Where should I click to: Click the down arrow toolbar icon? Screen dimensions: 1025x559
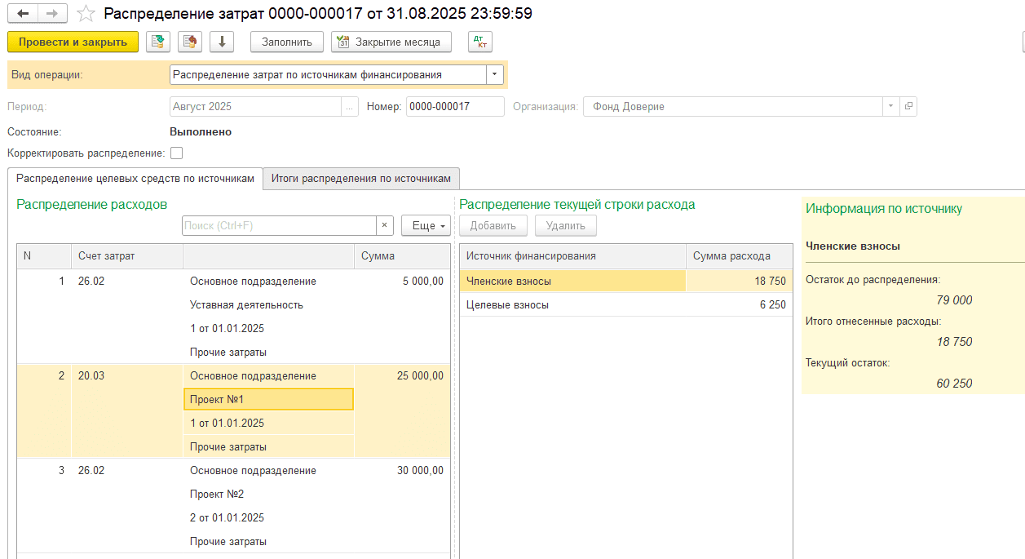coord(222,42)
